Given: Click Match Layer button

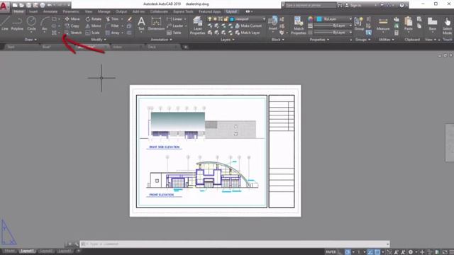Looking at the screenshot, I should pos(248,33).
